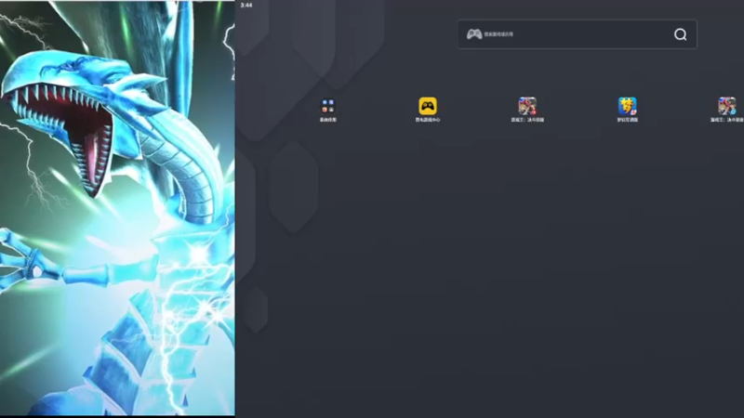Open the system apps folder icon
This screenshot has height=418, width=744.
click(328, 106)
